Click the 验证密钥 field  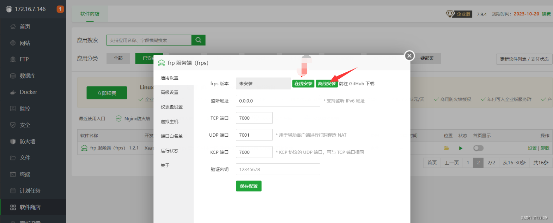coord(278,169)
